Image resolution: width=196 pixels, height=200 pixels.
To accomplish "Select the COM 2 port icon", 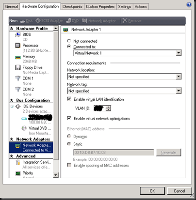I will point(18,90).
